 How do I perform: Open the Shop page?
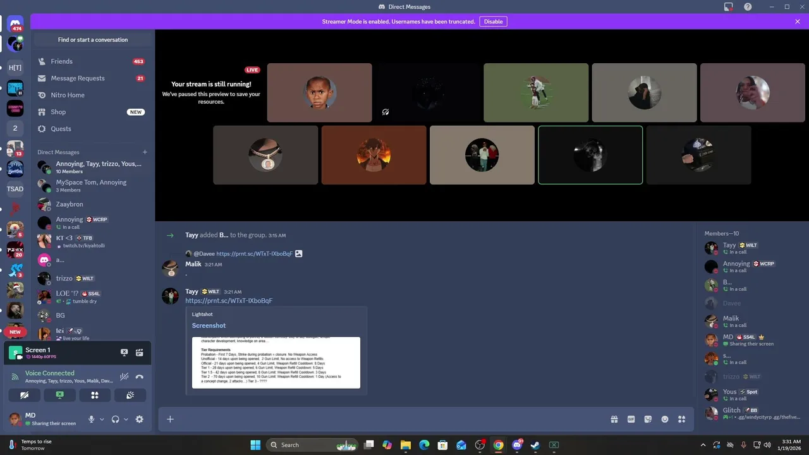(x=92, y=112)
